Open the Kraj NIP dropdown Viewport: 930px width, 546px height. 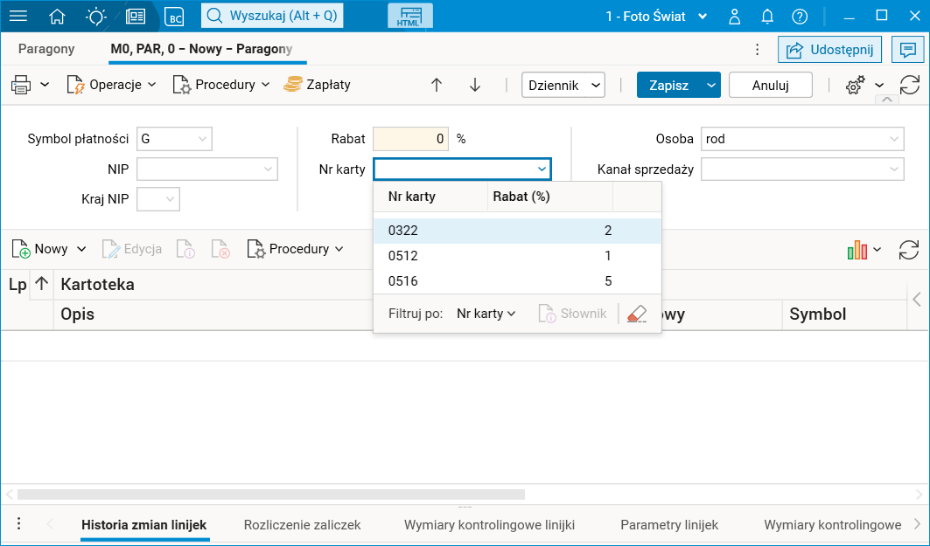[158, 199]
